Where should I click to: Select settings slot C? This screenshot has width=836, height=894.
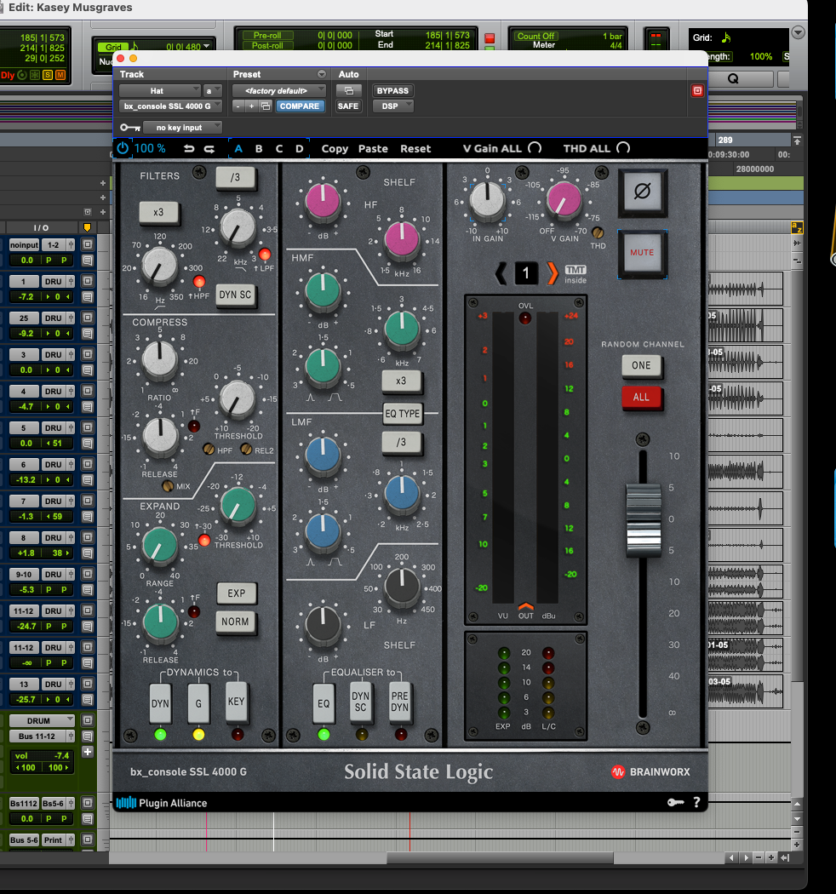click(x=279, y=149)
